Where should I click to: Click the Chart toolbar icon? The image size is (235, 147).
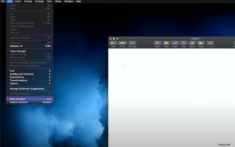(175, 43)
